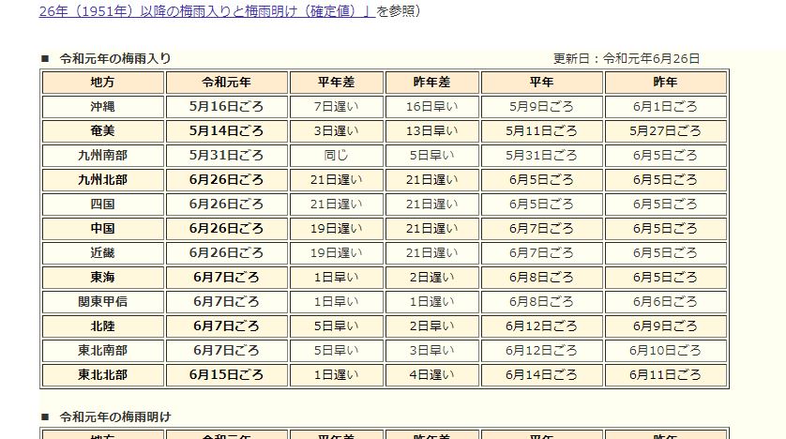Click the 5月16日ごろ date cell
This screenshot has height=439, width=786.
tap(226, 107)
